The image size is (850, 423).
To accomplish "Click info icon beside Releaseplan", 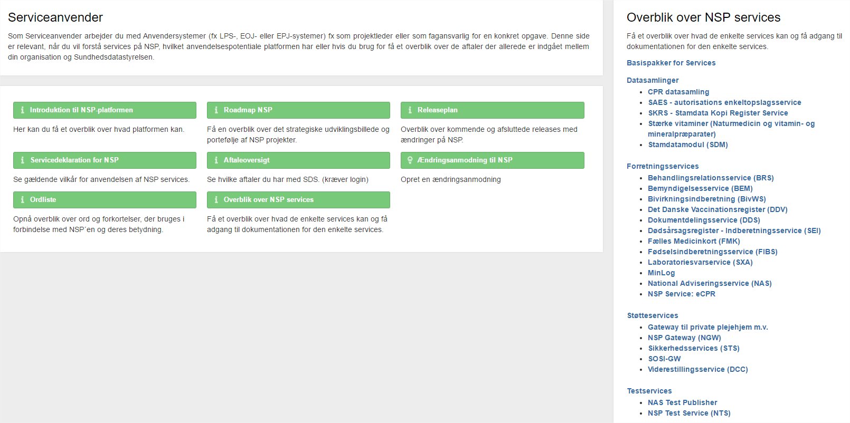I will (410, 110).
